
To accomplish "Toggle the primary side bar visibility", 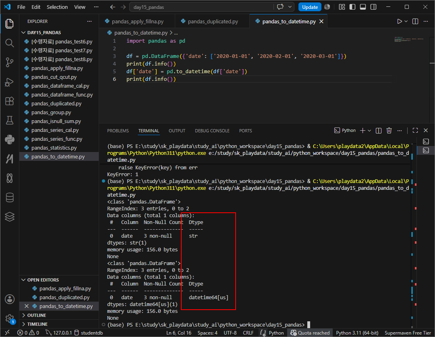I will click(352, 7).
